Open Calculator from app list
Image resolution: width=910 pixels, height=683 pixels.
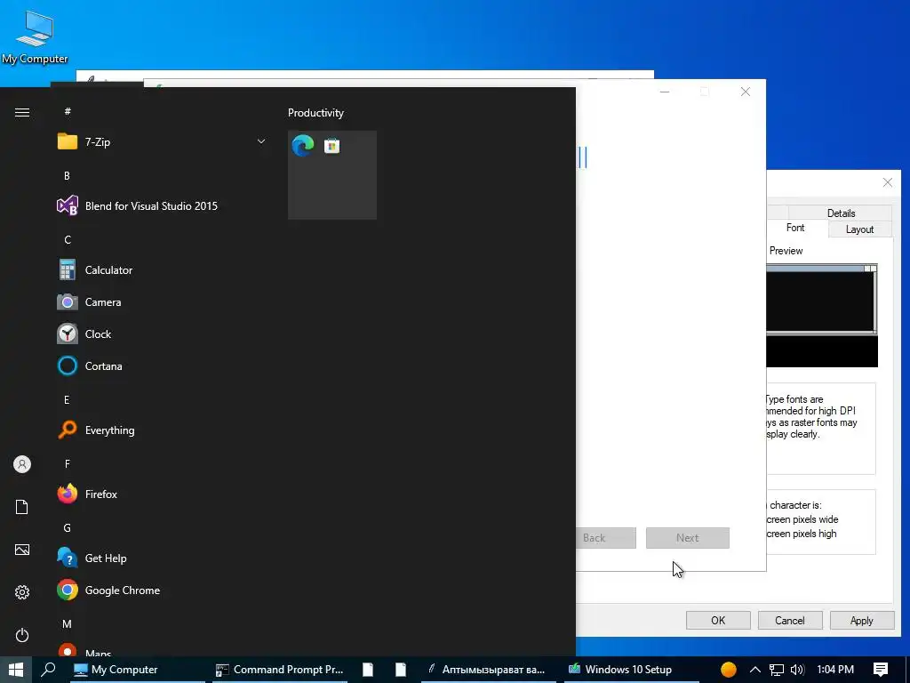[x=162, y=270]
